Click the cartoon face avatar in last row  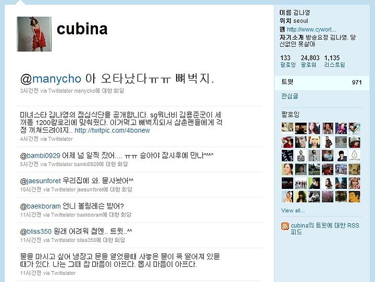point(355,197)
